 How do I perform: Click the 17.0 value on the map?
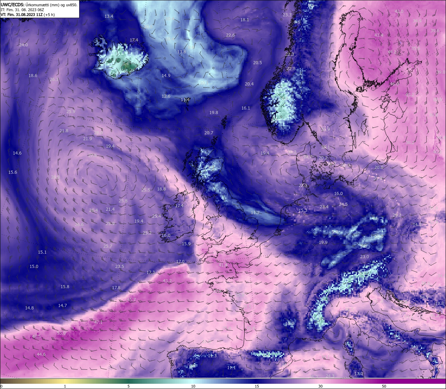[x=180, y=262]
